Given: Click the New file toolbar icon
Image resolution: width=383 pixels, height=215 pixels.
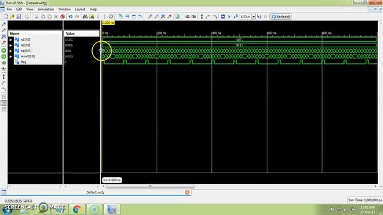Looking at the screenshot, I should (x=6, y=17).
